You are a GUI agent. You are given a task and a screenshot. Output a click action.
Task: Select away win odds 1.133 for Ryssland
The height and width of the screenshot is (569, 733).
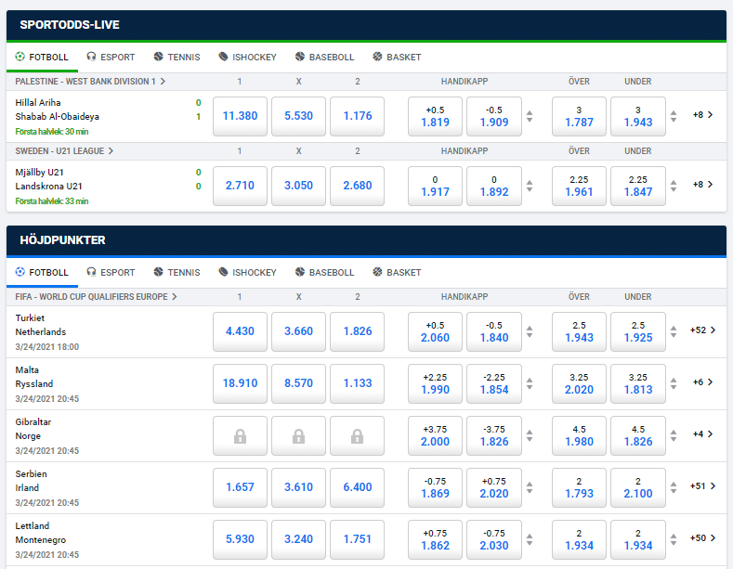pos(357,383)
